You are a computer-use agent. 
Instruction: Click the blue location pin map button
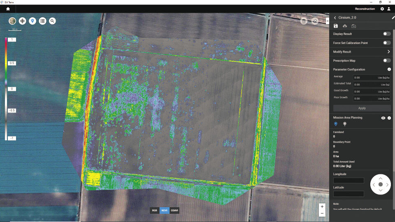(x=33, y=21)
